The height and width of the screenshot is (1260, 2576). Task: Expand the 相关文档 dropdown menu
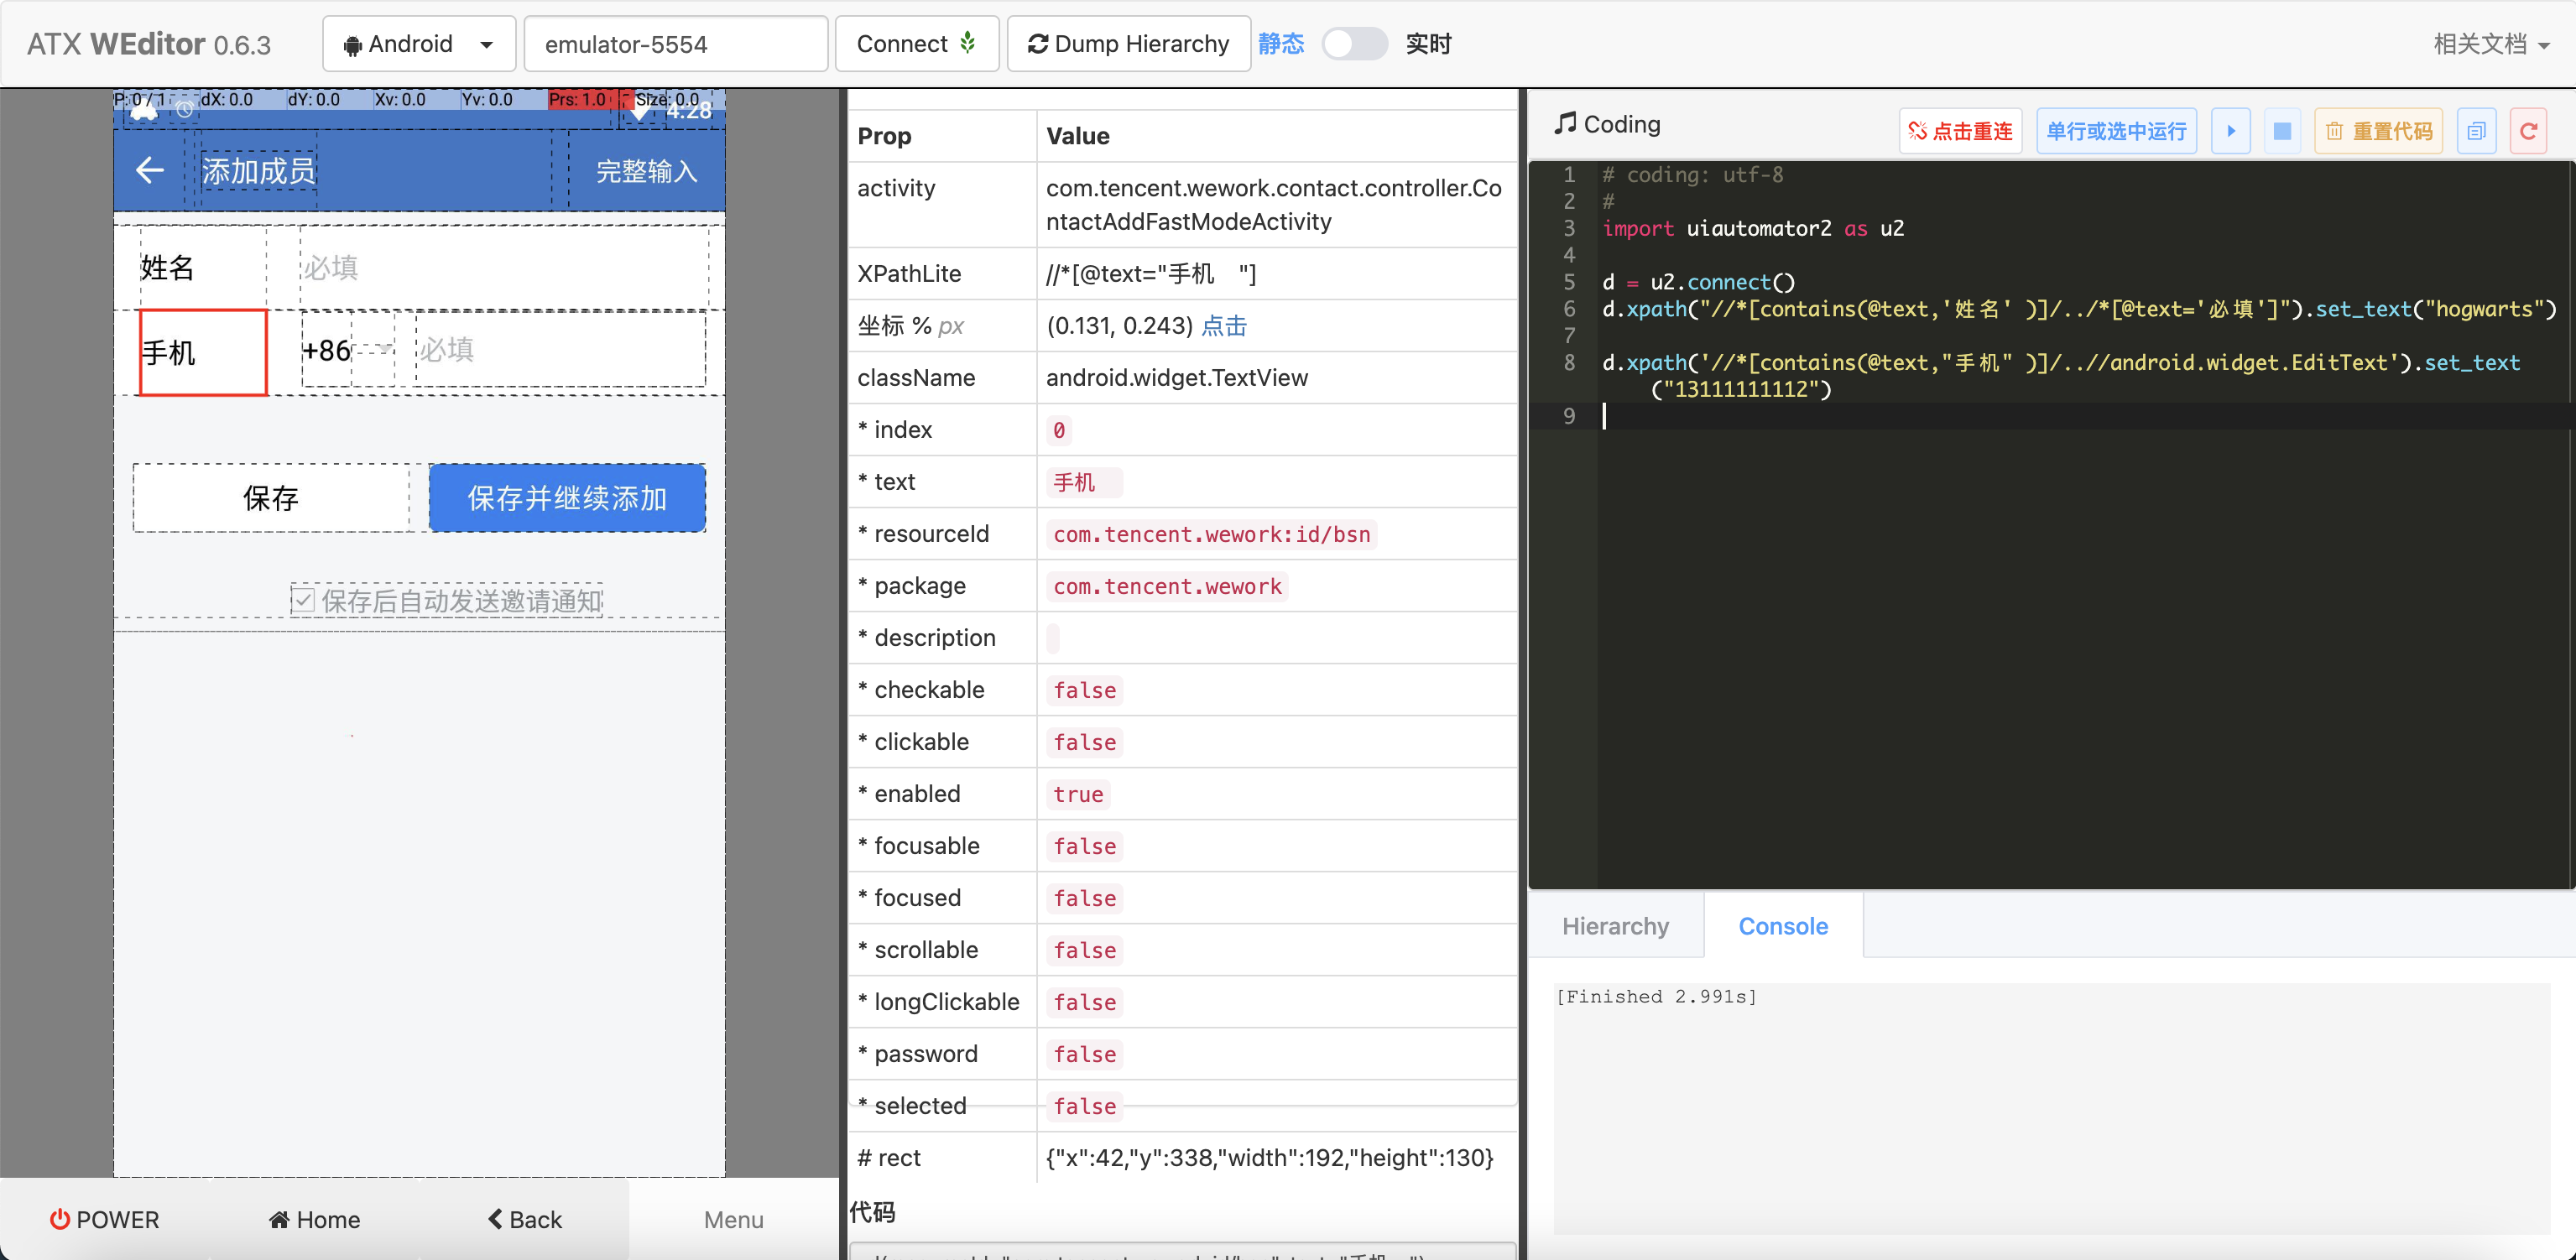click(2490, 44)
